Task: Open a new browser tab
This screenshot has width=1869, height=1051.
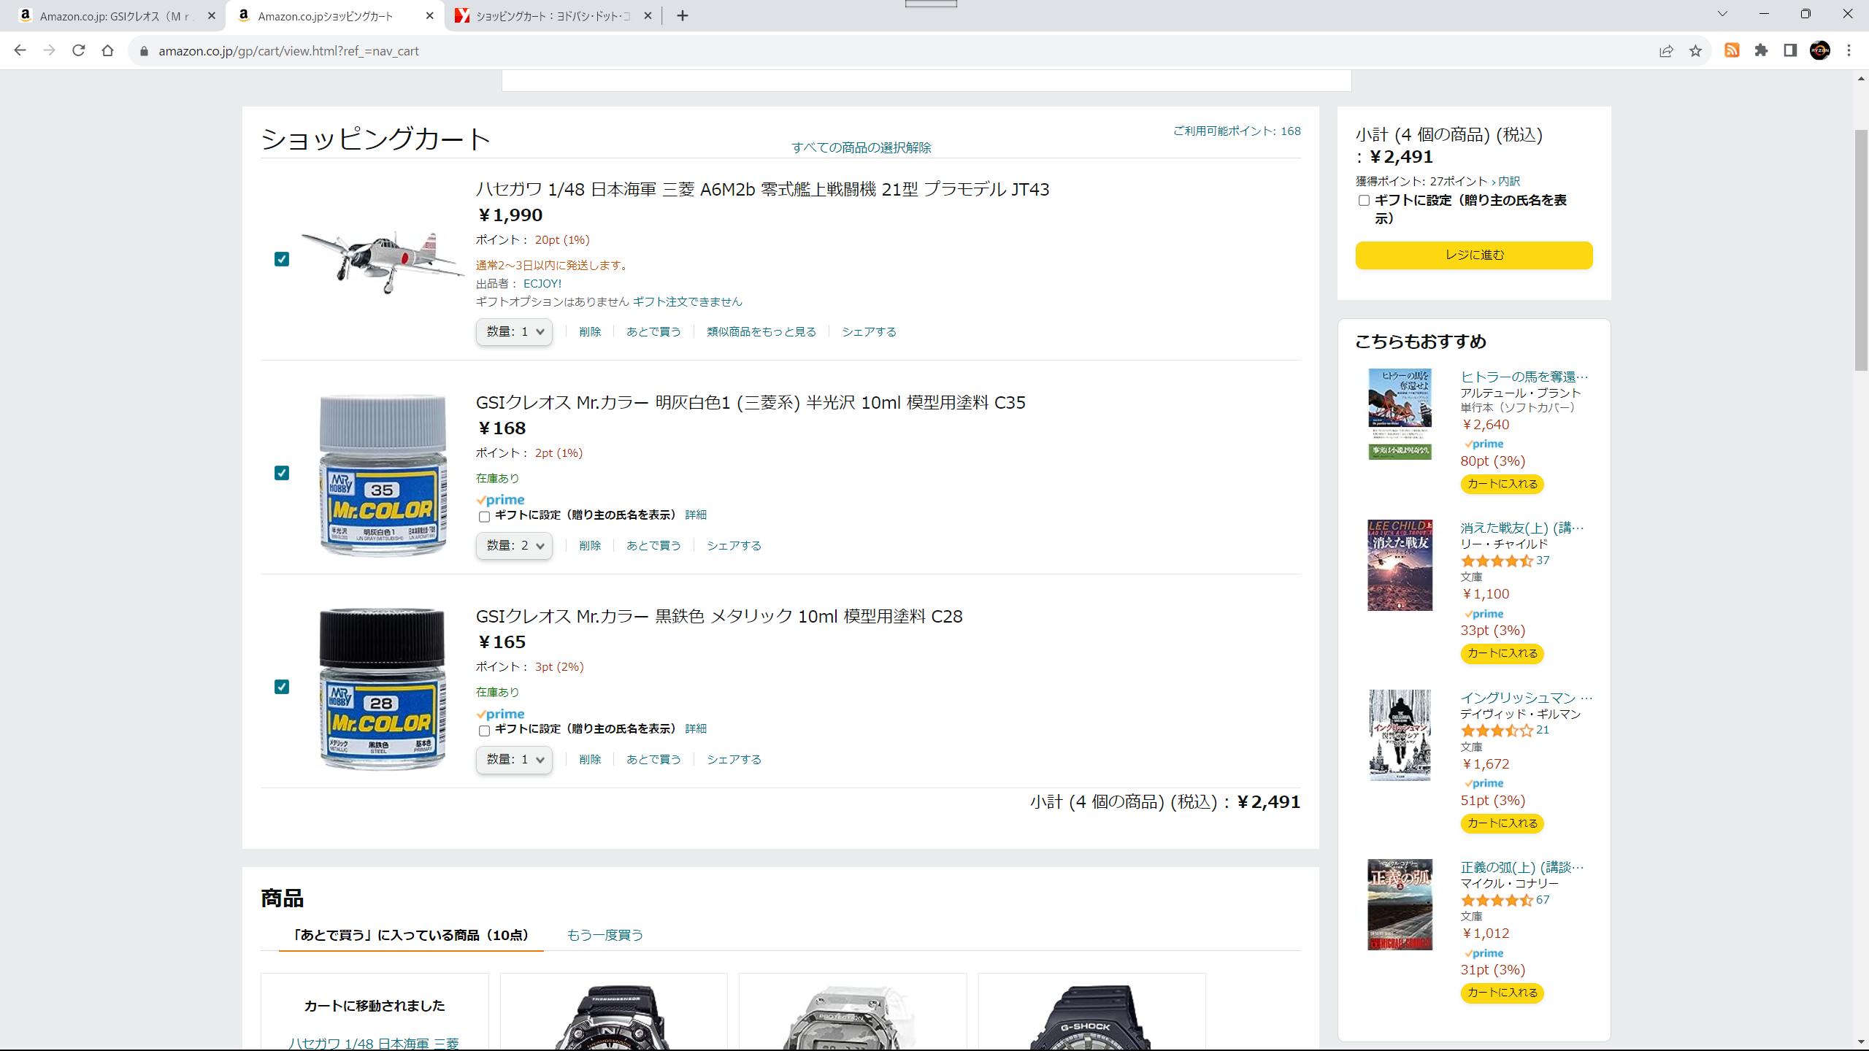Action: [682, 15]
